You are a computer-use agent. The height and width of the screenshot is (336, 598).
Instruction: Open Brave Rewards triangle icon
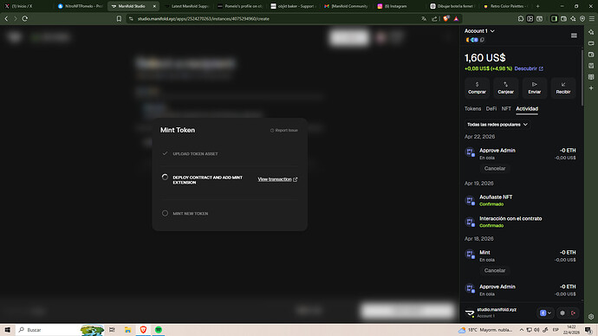pos(456,19)
